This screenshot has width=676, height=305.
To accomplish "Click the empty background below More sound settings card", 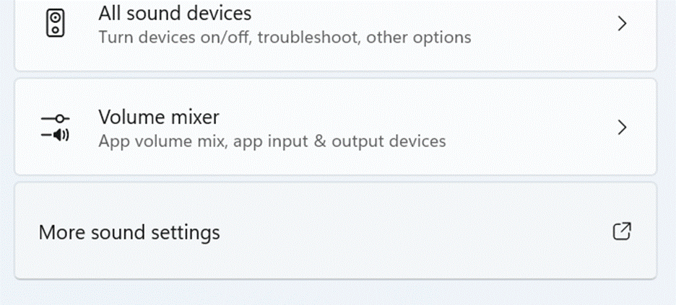I will 332,292.
